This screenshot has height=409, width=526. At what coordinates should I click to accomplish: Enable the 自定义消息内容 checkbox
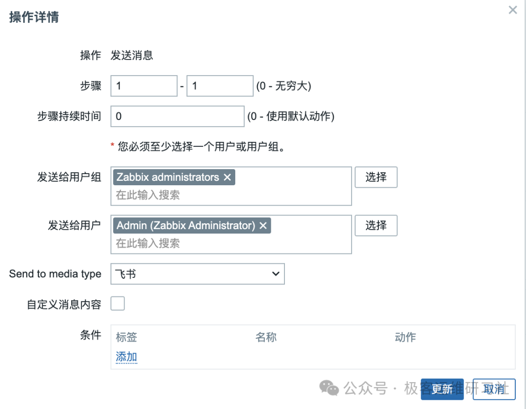click(118, 303)
